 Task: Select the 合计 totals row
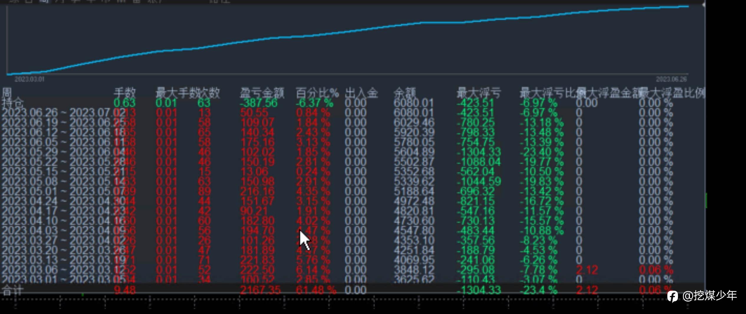pyautogui.click(x=353, y=290)
